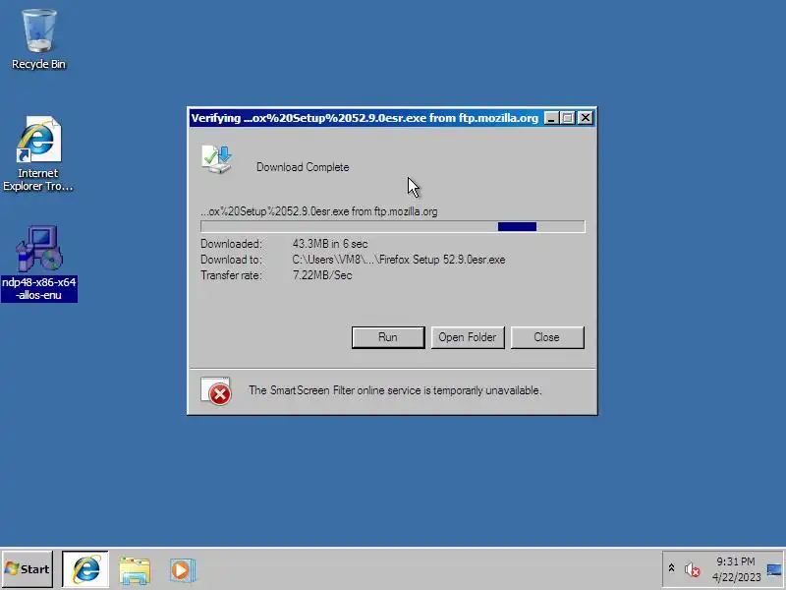This screenshot has height=590, width=786.
Task: Click the SmartScreen Filter unavailable message
Action: (395, 390)
